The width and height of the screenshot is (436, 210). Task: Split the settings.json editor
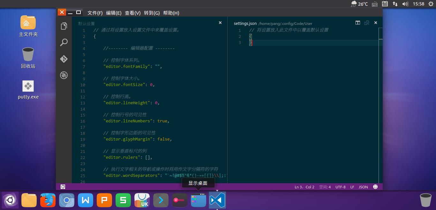[358, 23]
